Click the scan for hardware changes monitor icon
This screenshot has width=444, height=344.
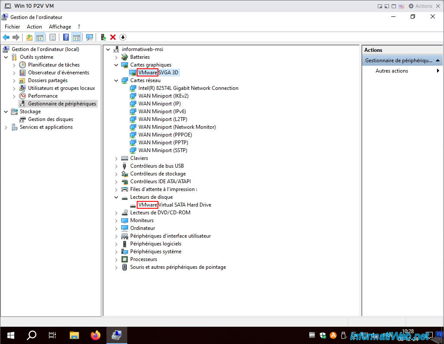90,37
